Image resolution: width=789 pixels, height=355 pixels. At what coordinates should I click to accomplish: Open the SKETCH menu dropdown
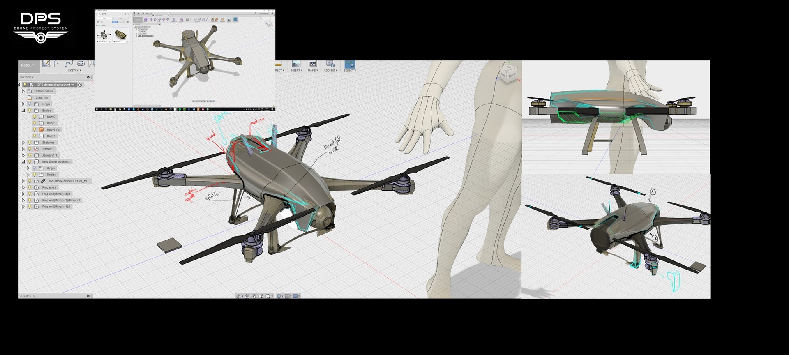[x=74, y=71]
